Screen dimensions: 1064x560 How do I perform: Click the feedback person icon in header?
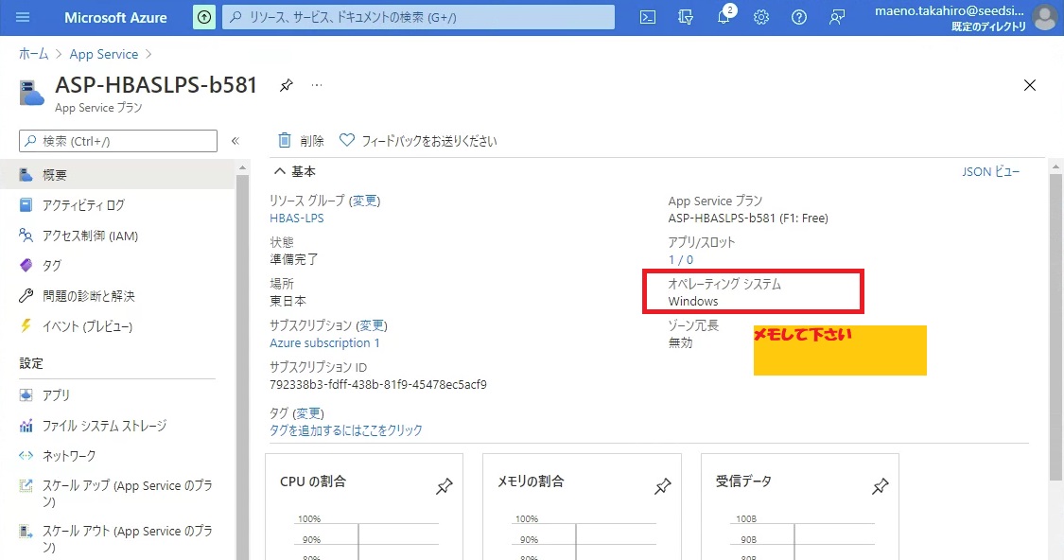tap(837, 17)
